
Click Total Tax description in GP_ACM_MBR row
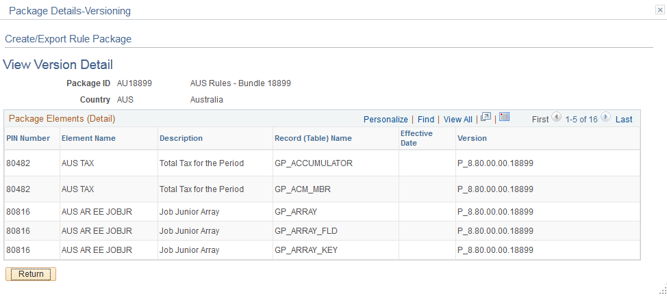[201, 189]
